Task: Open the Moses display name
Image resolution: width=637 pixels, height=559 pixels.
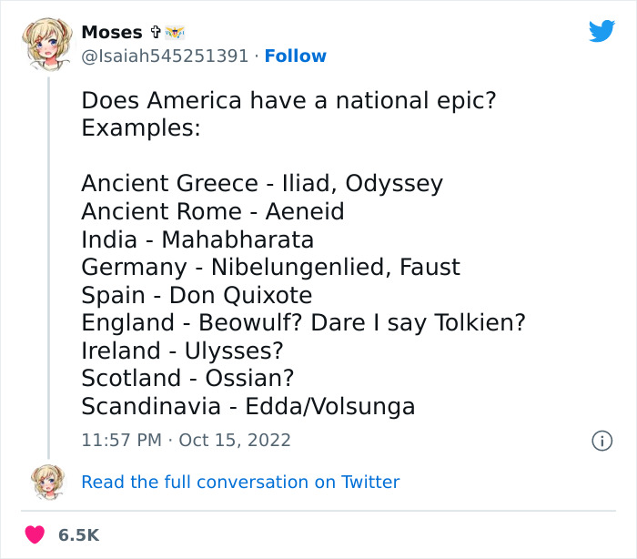Action: pos(112,33)
